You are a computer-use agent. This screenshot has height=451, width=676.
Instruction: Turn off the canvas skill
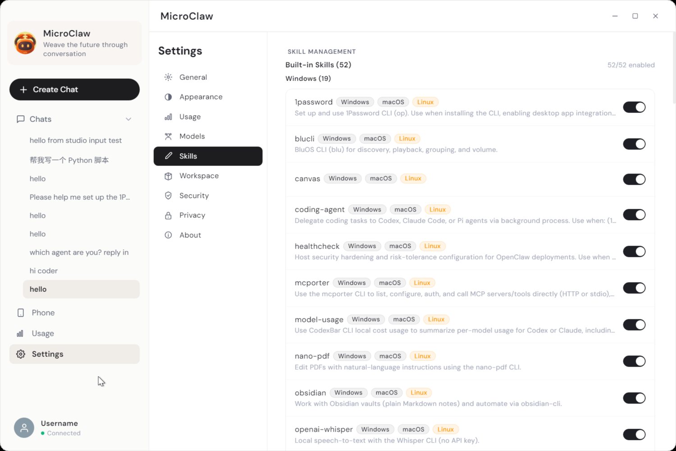(x=634, y=179)
